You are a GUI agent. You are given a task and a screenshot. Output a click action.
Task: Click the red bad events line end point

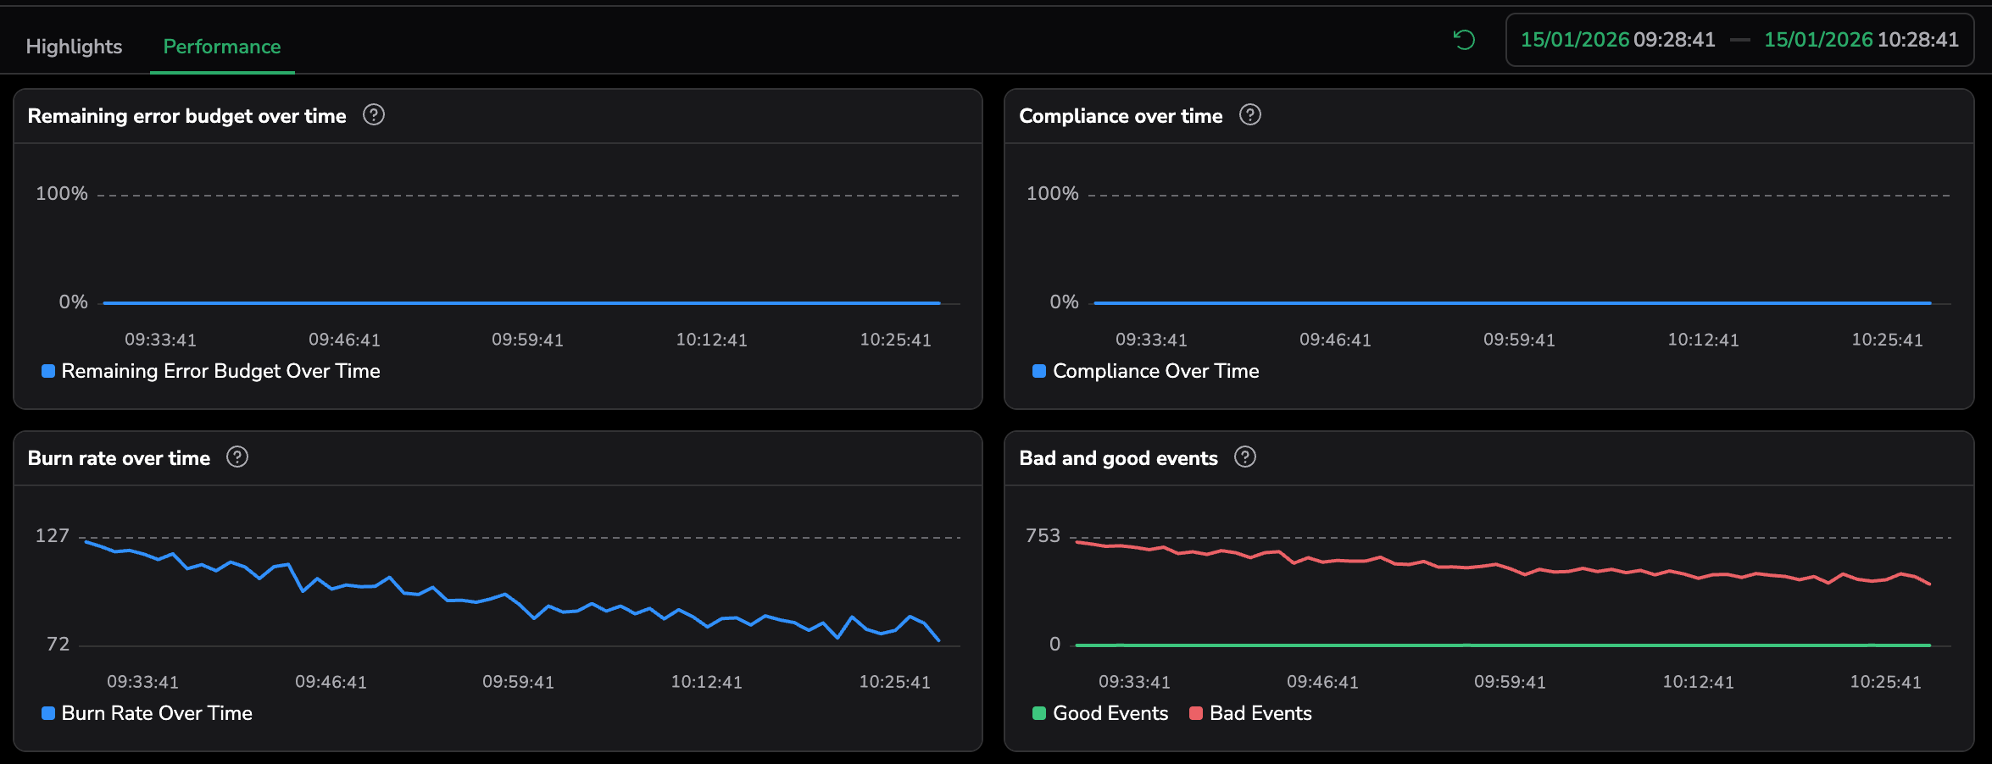click(1929, 584)
